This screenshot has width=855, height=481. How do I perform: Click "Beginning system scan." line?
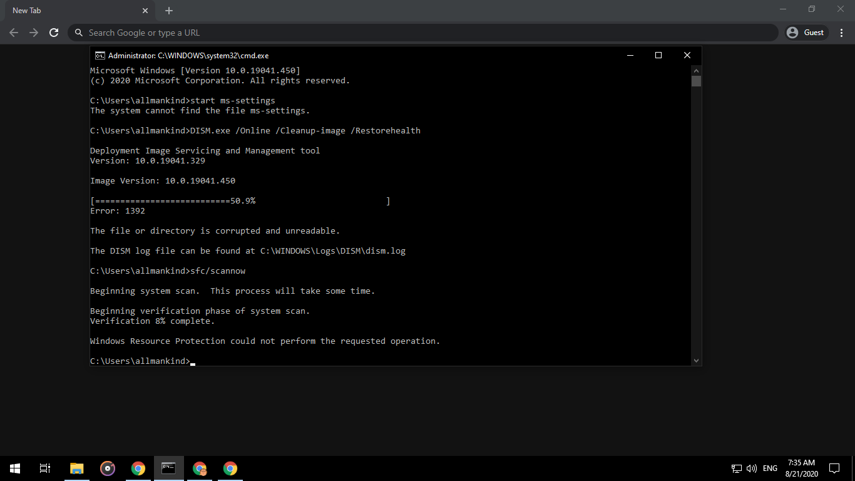click(233, 291)
